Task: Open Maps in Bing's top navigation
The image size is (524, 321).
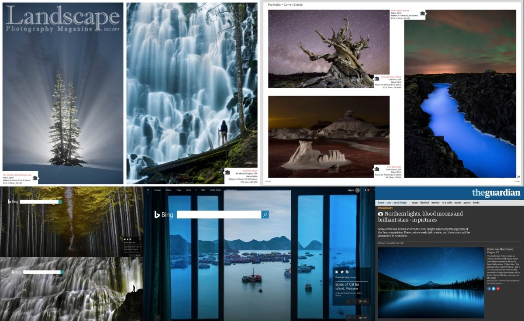Action: [179, 190]
